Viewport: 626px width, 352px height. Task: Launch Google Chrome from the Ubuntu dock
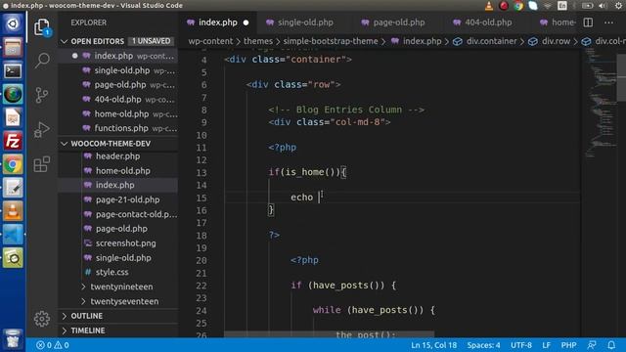[x=13, y=164]
